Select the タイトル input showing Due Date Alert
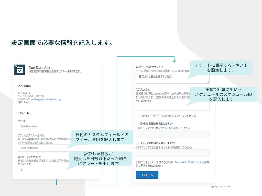Image resolution: width=262 pixels, height=196 pixels. pos(52,126)
